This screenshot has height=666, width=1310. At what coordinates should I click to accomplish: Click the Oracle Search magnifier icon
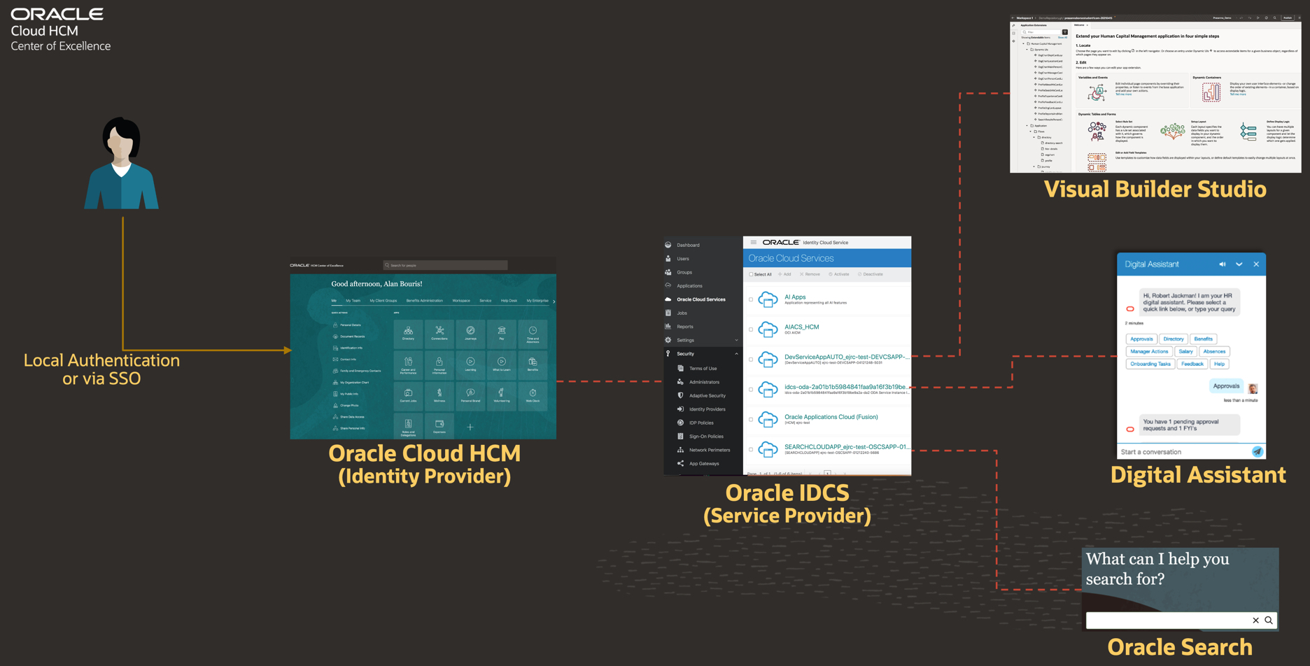[x=1269, y=621]
